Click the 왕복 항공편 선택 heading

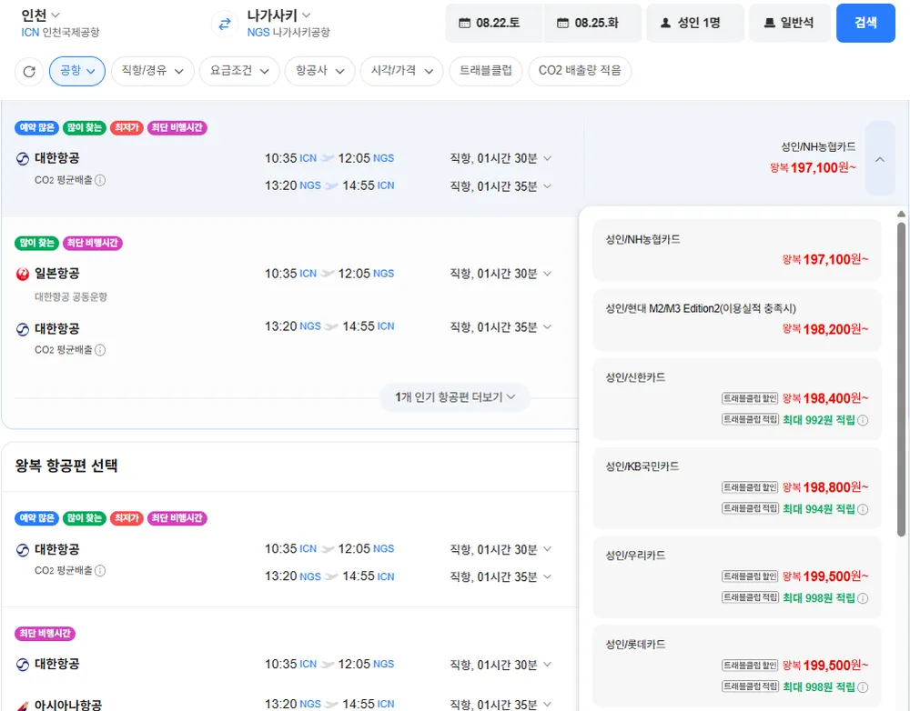(66, 466)
